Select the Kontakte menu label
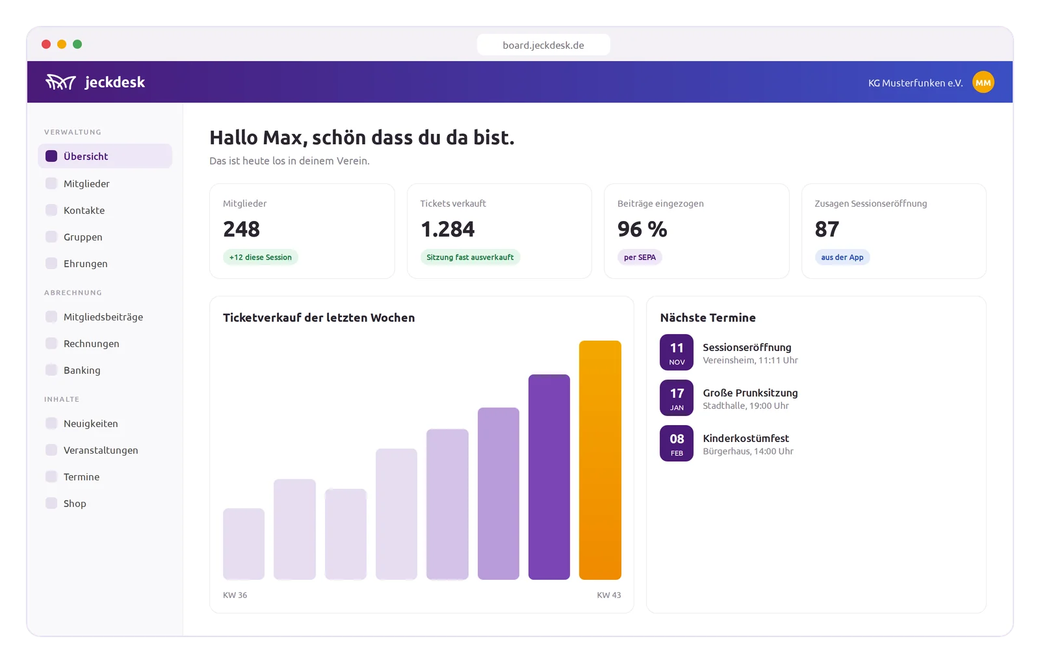 pyautogui.click(x=84, y=210)
